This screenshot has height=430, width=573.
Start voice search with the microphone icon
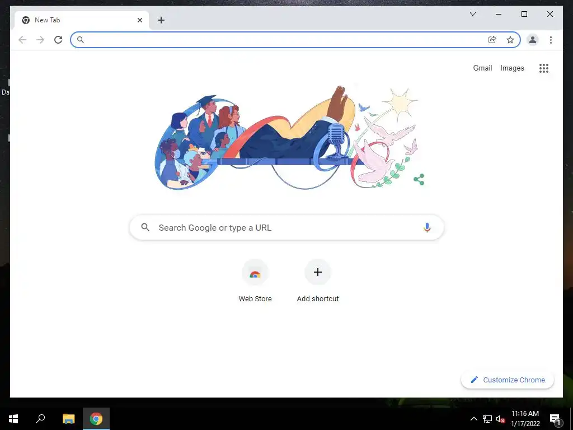tap(427, 227)
